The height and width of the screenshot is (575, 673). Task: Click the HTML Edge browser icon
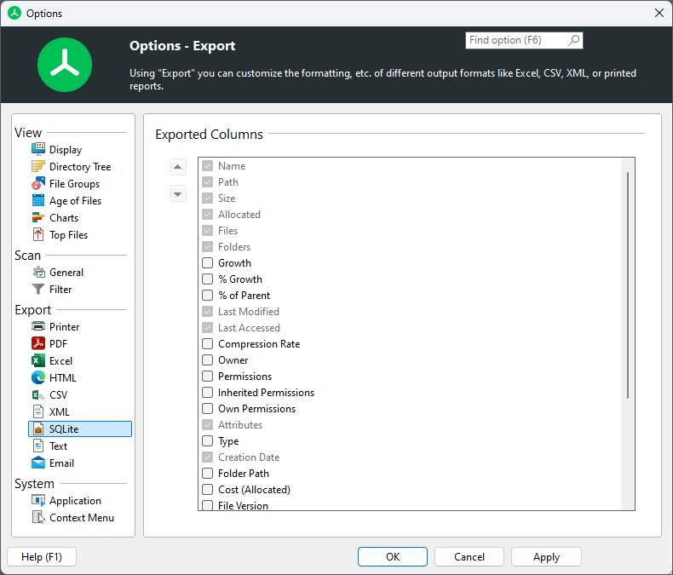pyautogui.click(x=38, y=378)
